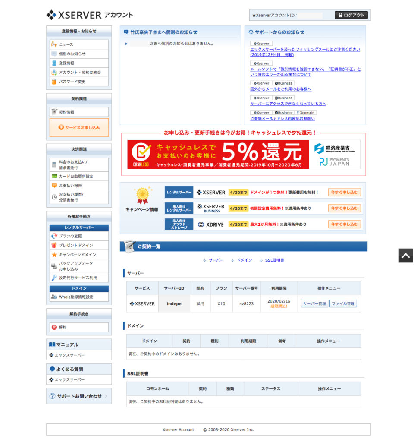Image resolution: width=417 pixels, height=442 pixels.
Task: Open サービスお申し込み
Action: click(79, 127)
